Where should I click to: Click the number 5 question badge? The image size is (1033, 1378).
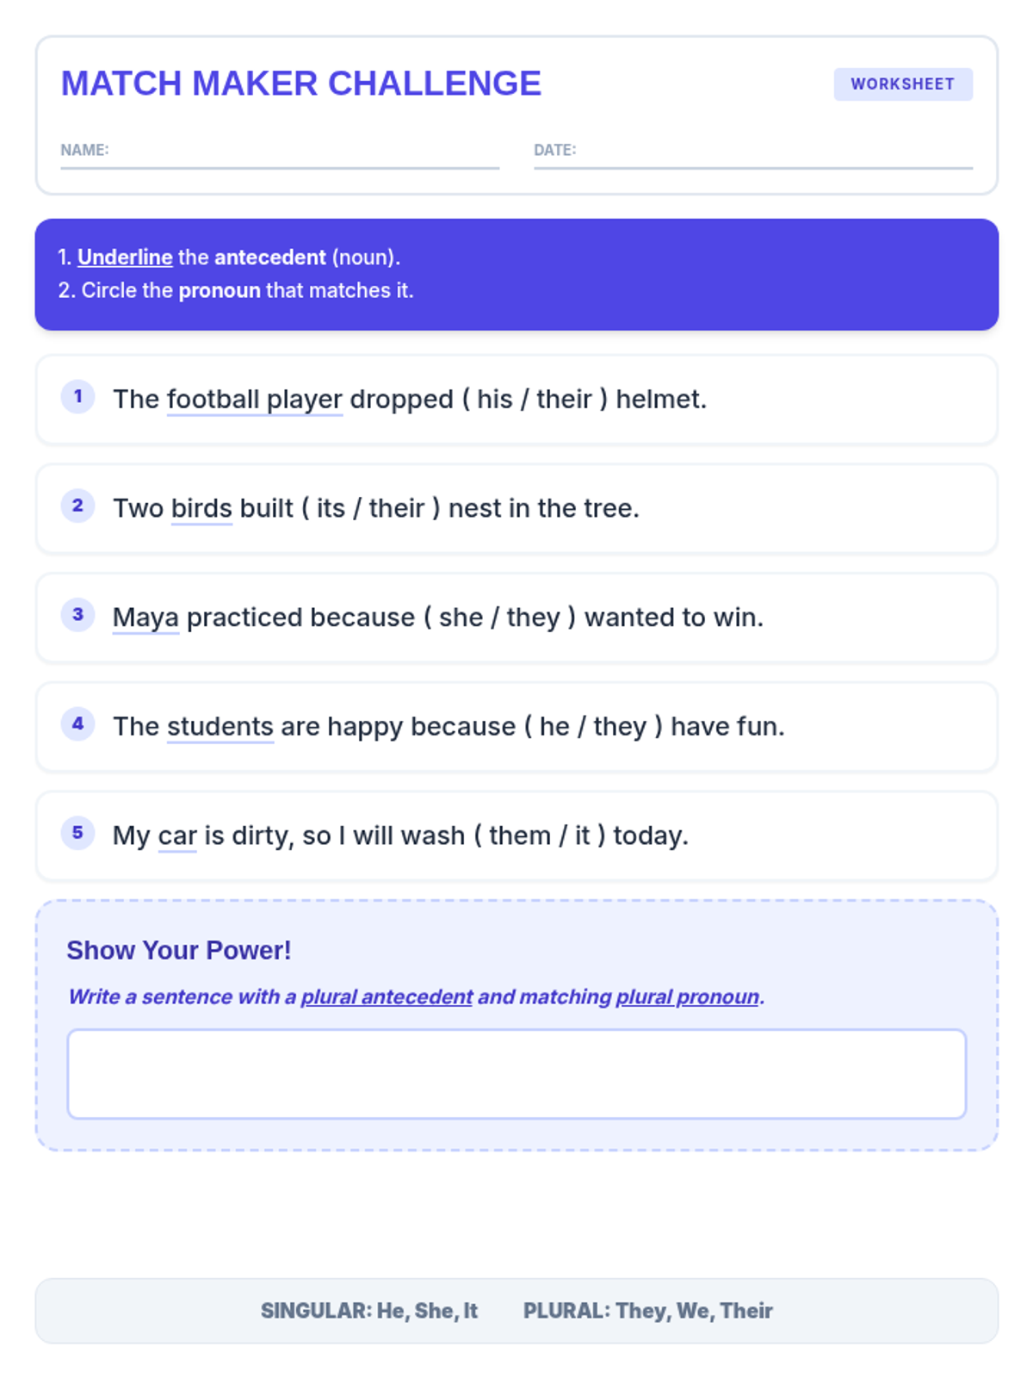tap(77, 833)
